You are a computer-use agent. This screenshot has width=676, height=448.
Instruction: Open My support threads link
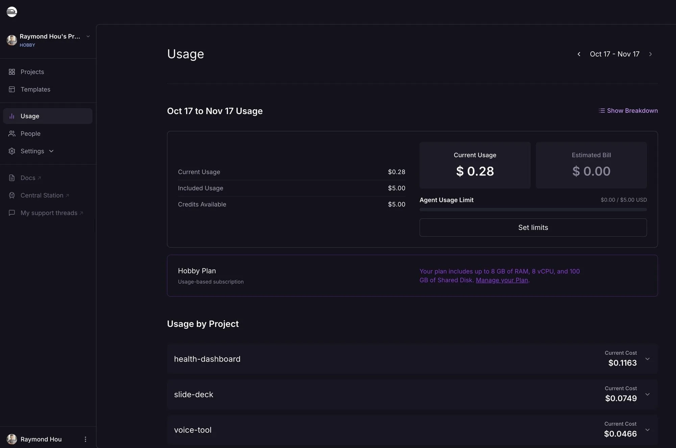[48, 213]
